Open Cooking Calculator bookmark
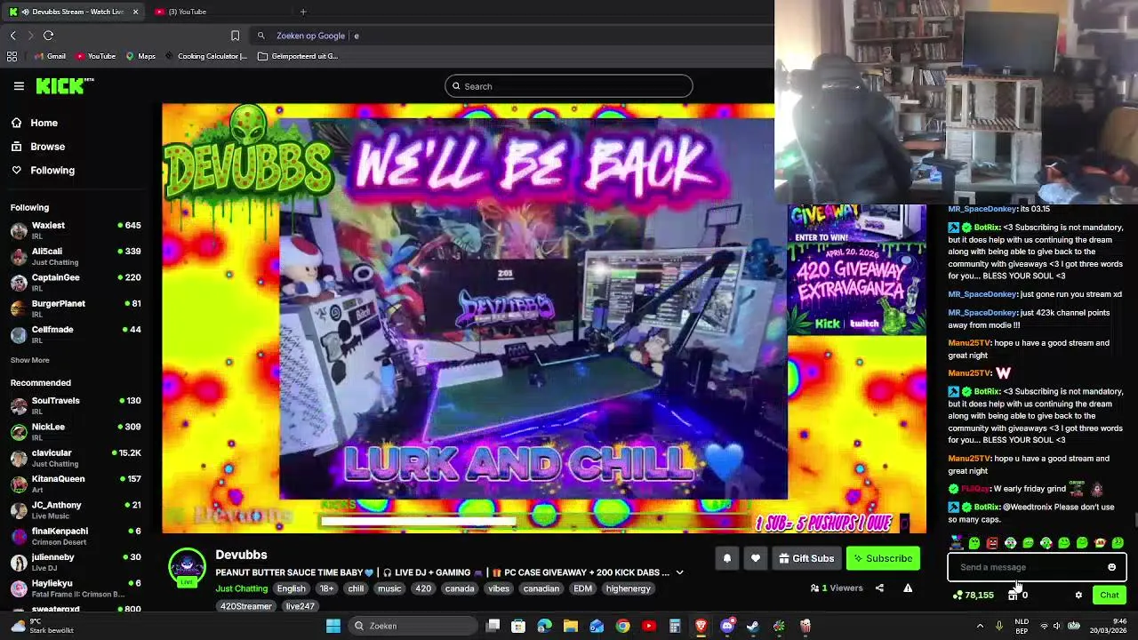The height and width of the screenshot is (640, 1138). pos(205,56)
